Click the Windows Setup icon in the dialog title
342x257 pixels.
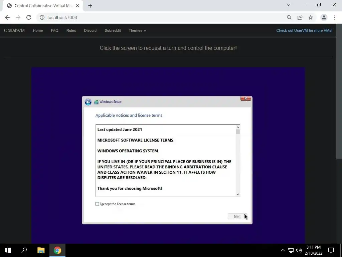pyautogui.click(x=96, y=102)
